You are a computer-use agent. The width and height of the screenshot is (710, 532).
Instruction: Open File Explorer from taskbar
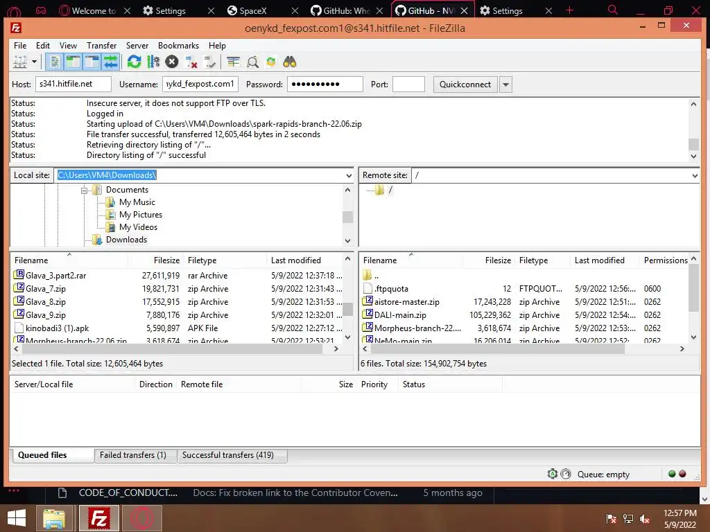click(54, 518)
